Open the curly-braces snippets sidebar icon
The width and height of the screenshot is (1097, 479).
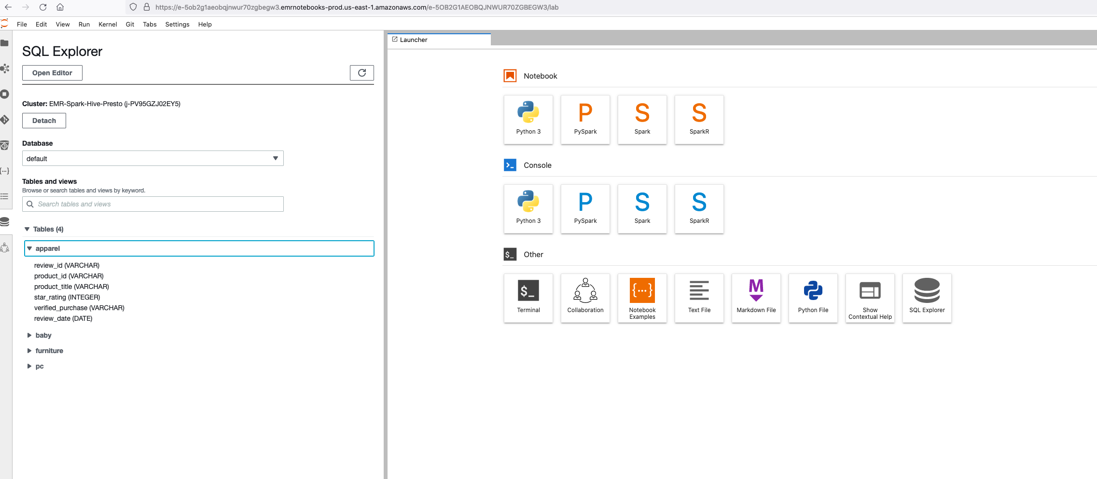[5, 171]
